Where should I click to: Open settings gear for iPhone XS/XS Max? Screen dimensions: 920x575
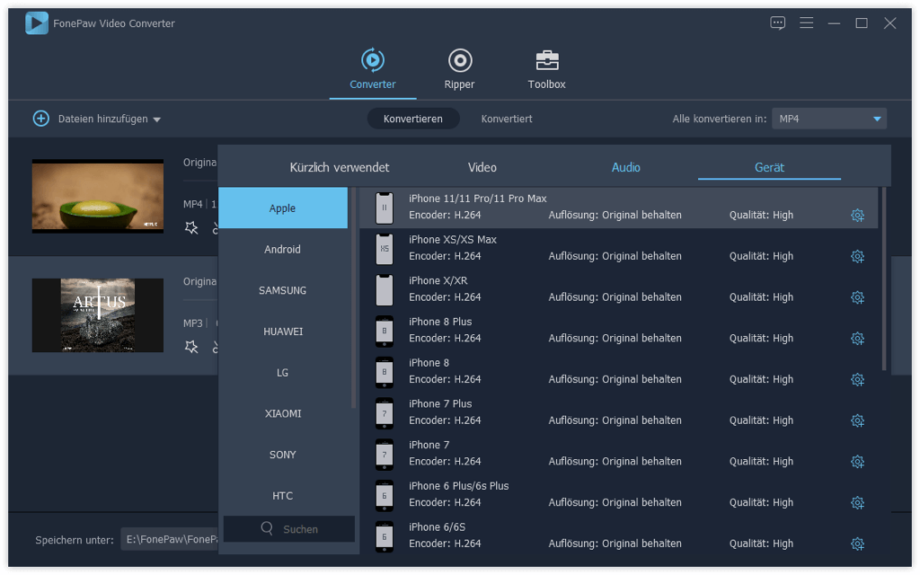point(857,256)
